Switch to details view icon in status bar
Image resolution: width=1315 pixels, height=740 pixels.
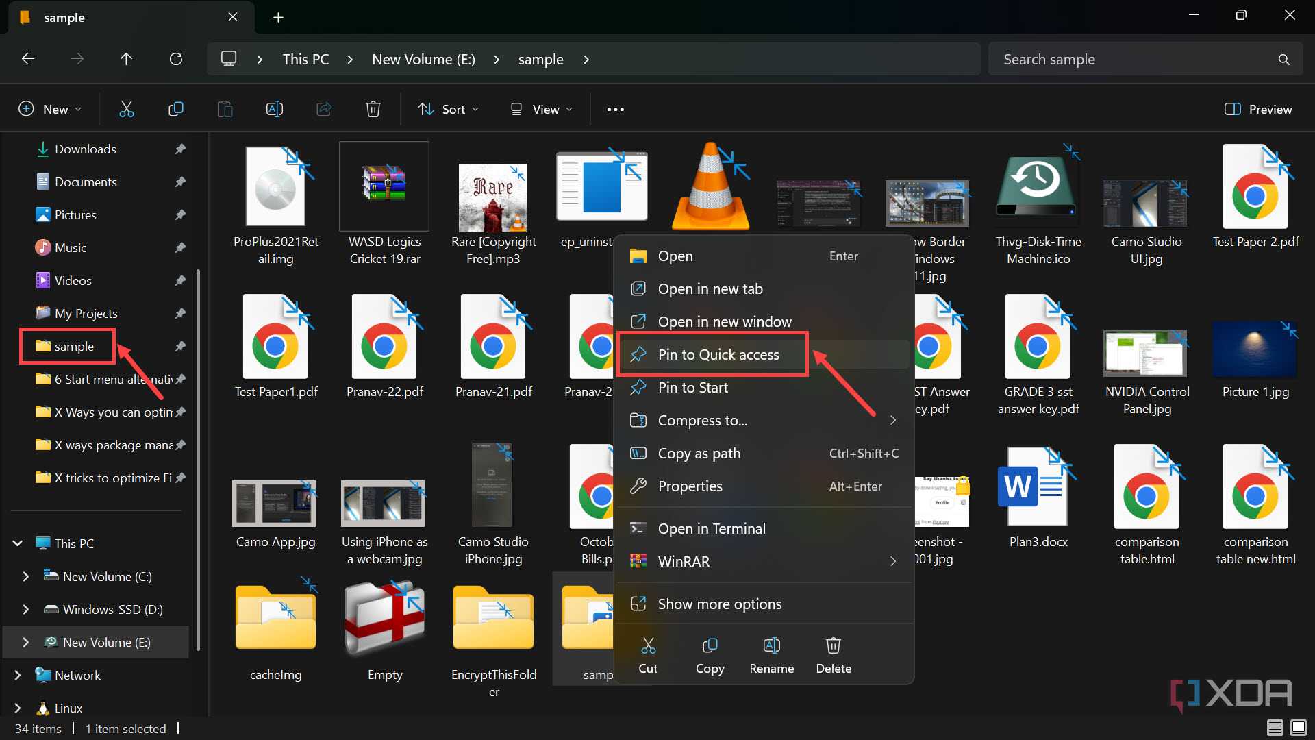1275,728
